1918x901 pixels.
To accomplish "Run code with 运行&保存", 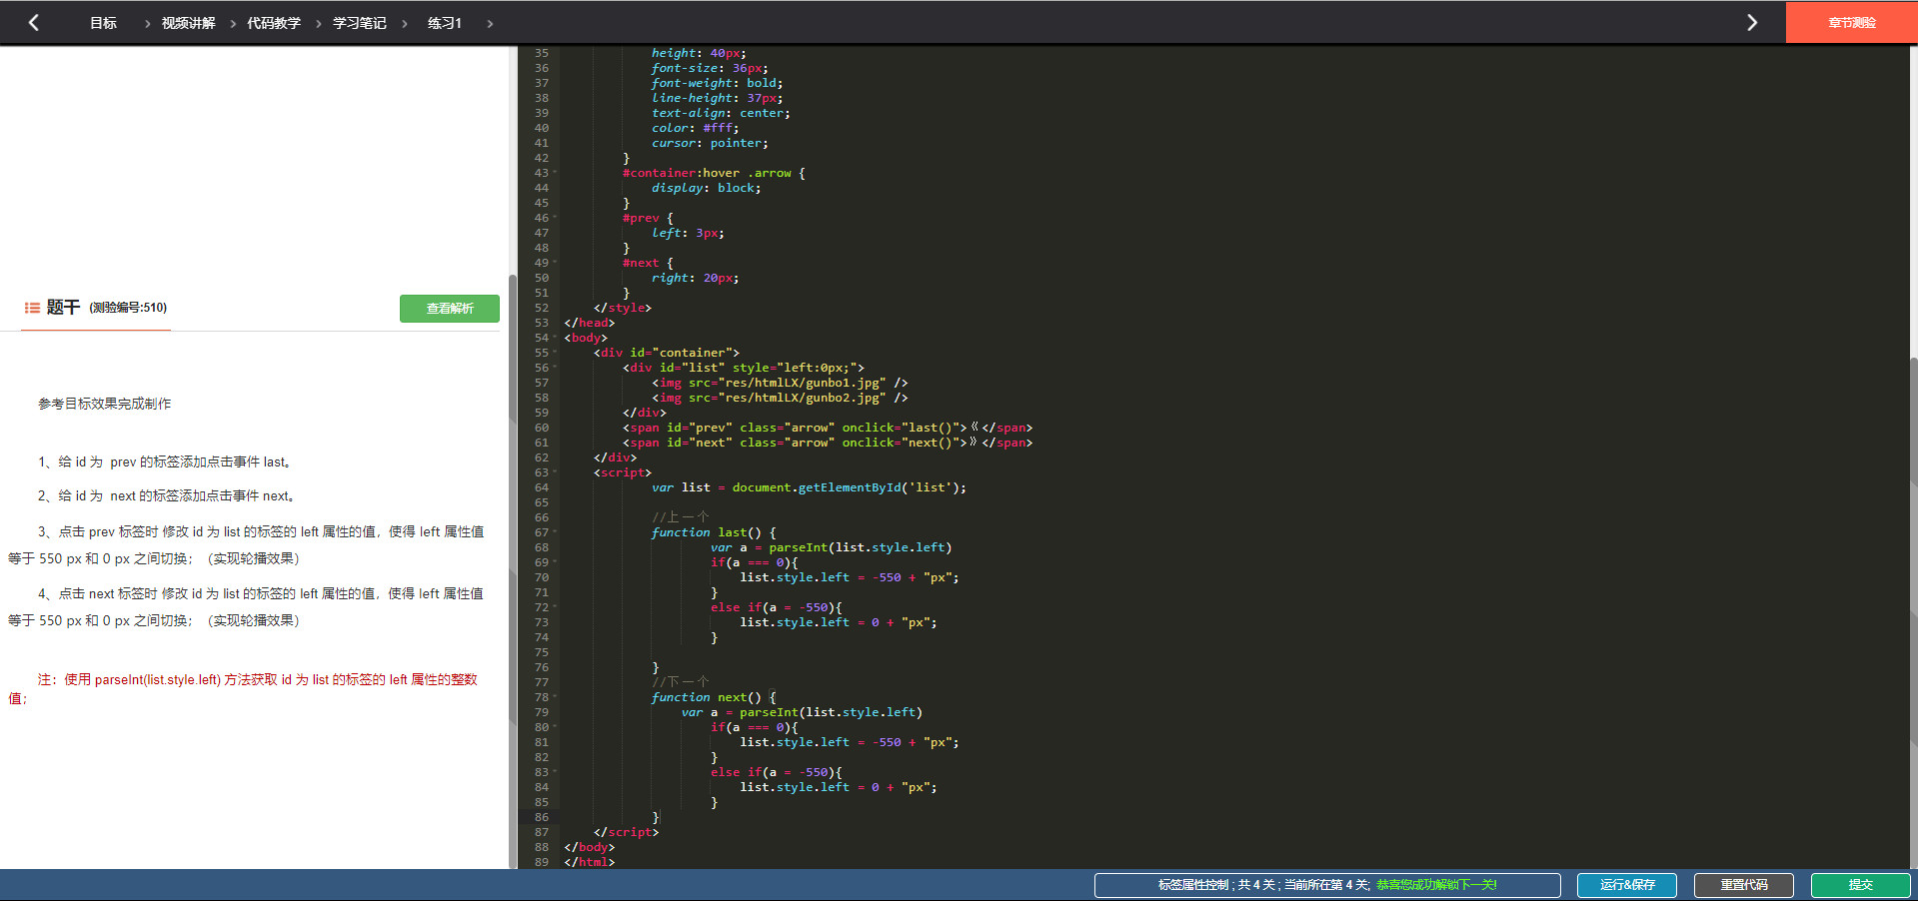I will click(x=1627, y=885).
